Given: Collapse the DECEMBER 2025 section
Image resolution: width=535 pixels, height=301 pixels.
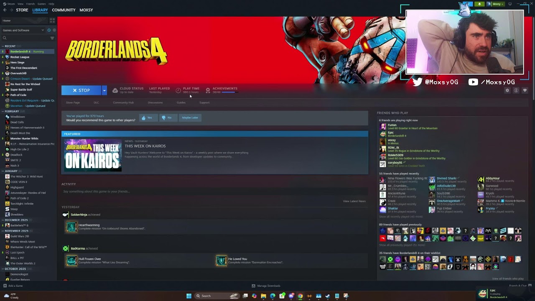Looking at the screenshot, I should click(16, 220).
